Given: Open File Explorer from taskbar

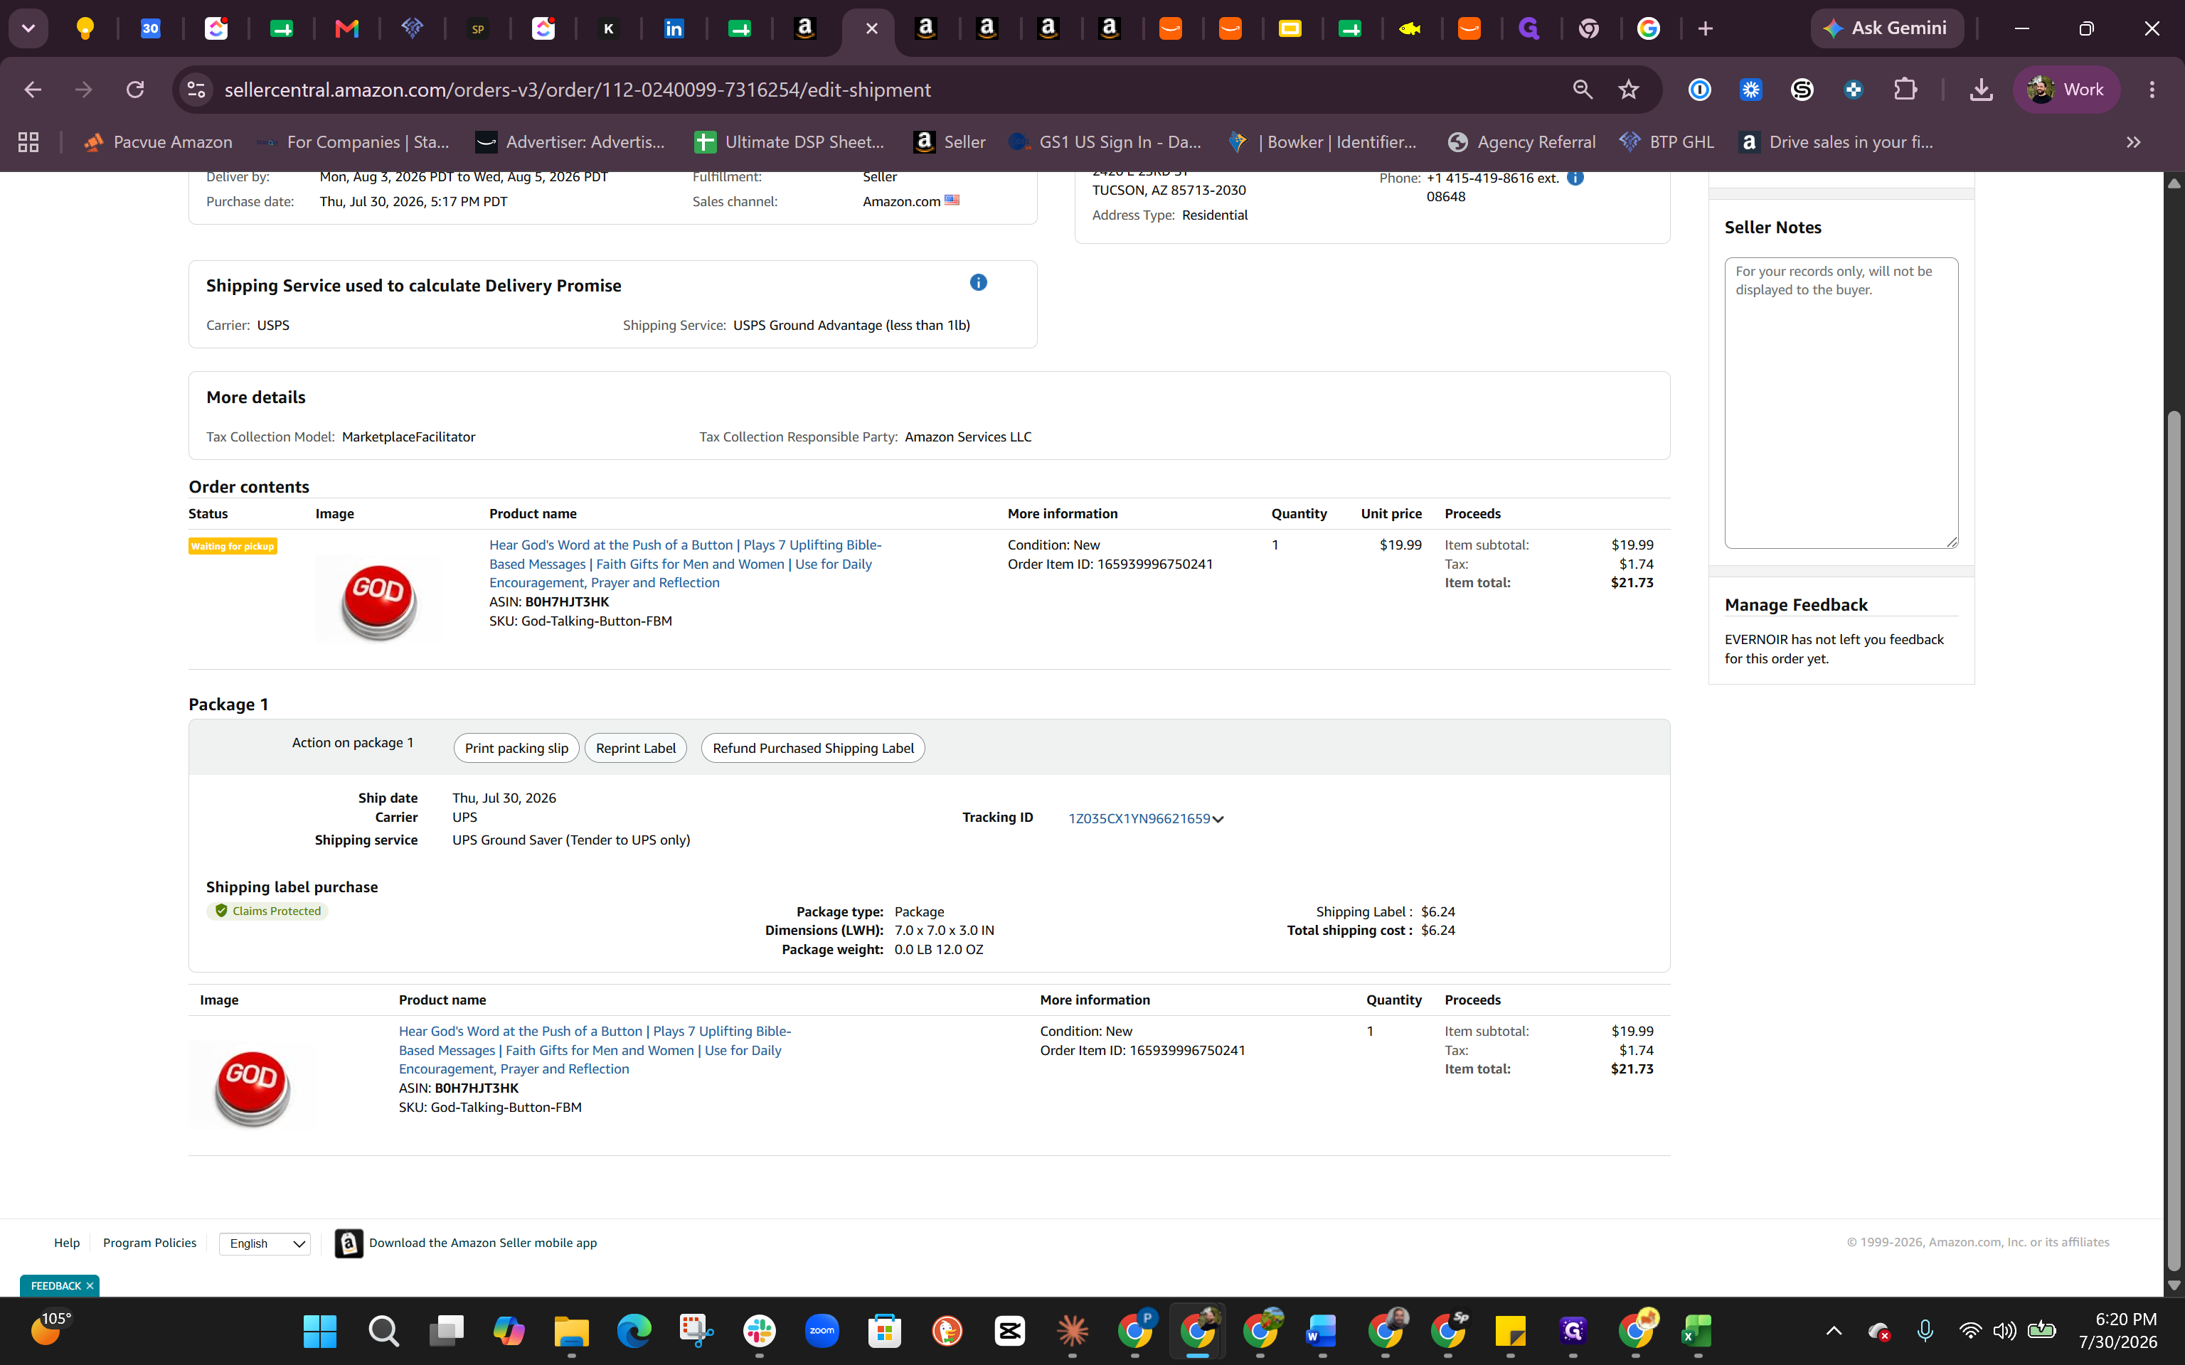Looking at the screenshot, I should pyautogui.click(x=572, y=1331).
